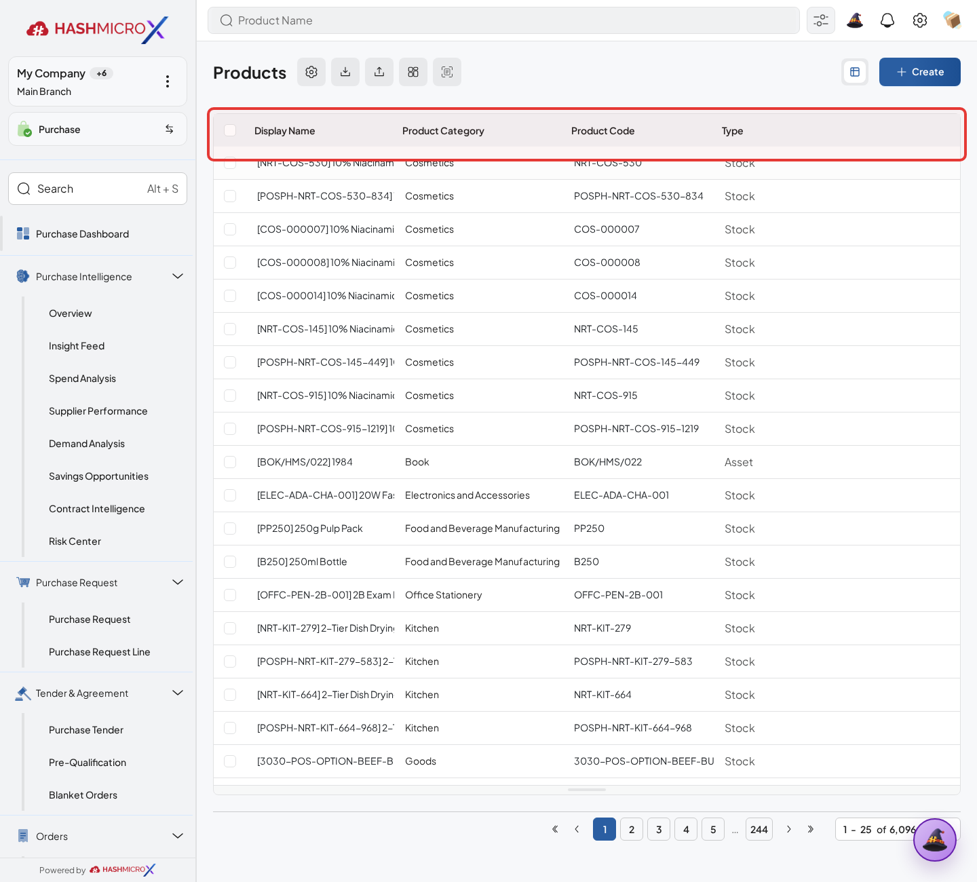Click the scan icon in Products toolbar
Screen dimensions: 977x882
tap(447, 72)
